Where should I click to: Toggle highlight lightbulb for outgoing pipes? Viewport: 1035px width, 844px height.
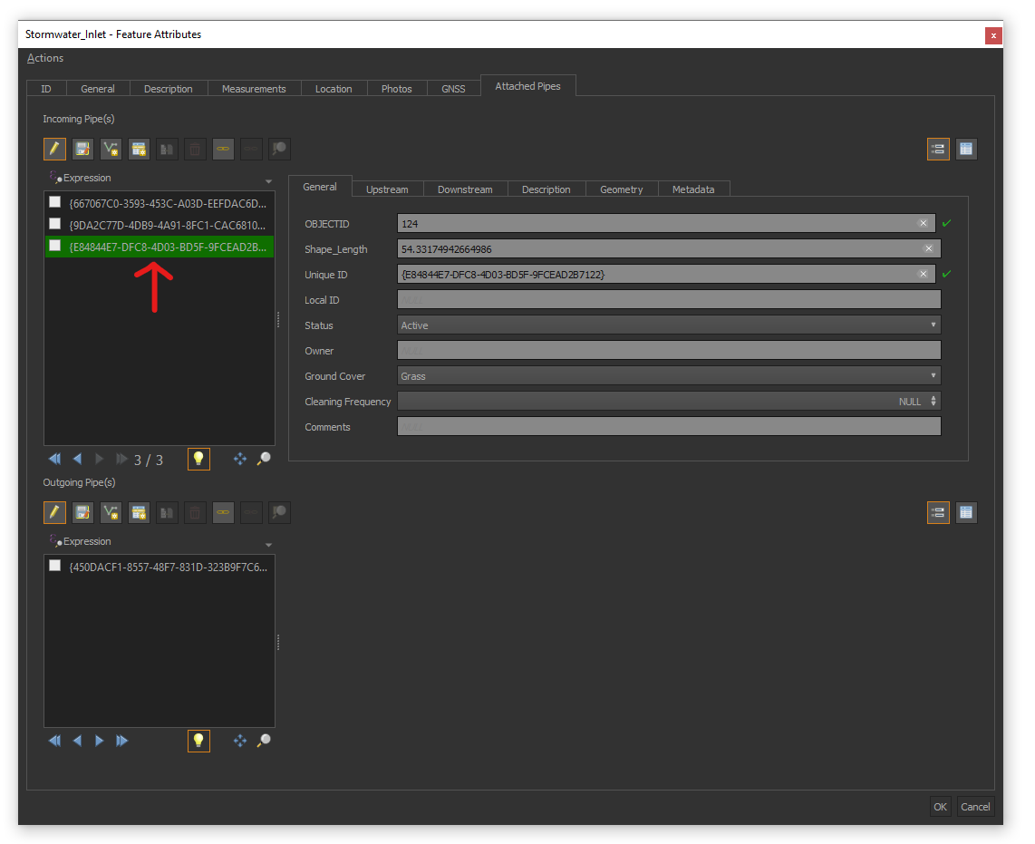(198, 741)
